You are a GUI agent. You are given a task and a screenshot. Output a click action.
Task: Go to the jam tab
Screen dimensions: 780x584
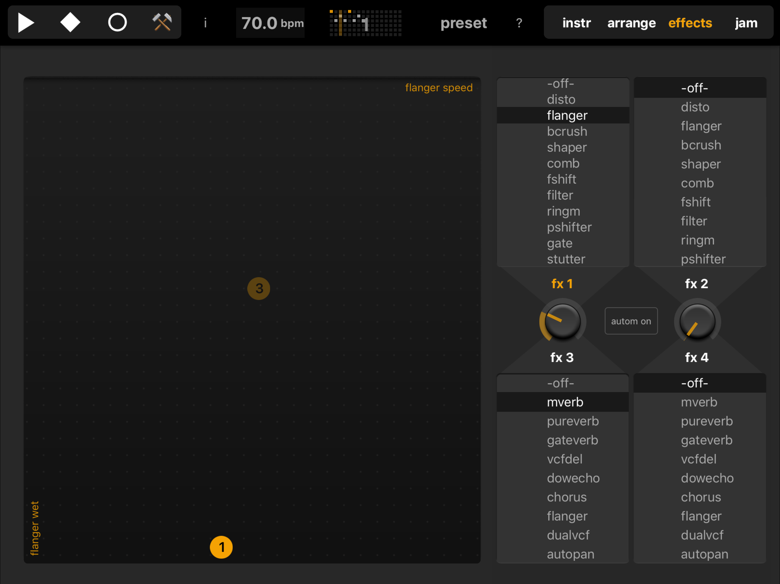click(x=746, y=23)
